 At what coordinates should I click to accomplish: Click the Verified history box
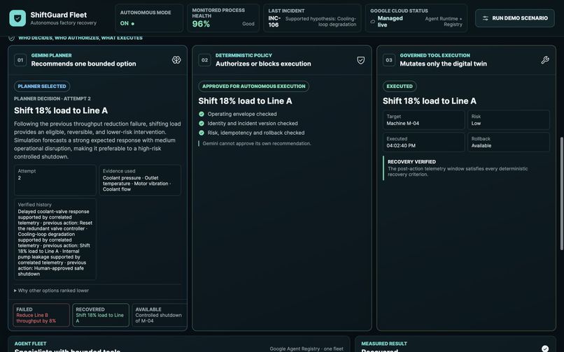tap(55, 240)
